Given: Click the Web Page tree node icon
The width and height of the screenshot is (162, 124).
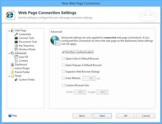Looking at the screenshot, I should click(x=12, y=30).
